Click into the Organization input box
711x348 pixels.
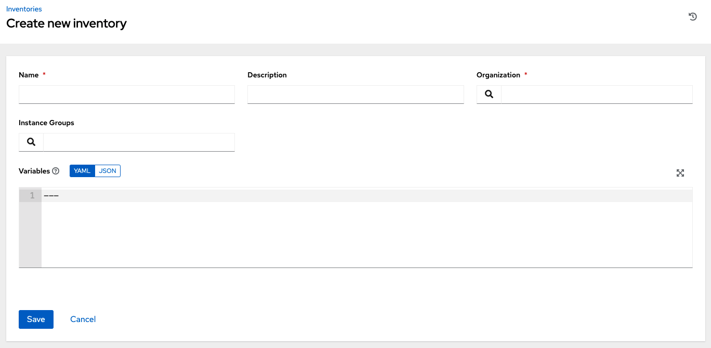597,95
